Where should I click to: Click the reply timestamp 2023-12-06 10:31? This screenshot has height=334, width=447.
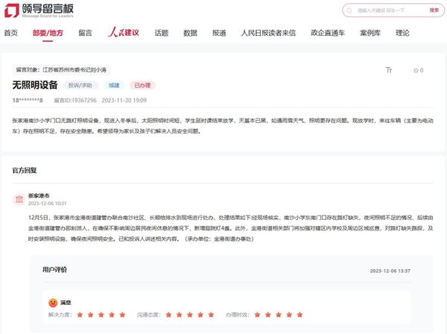[48, 204]
